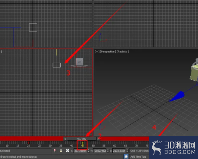Select the yellow keyframe at frame 45
The height and width of the screenshot is (159, 198).
pos(82,144)
